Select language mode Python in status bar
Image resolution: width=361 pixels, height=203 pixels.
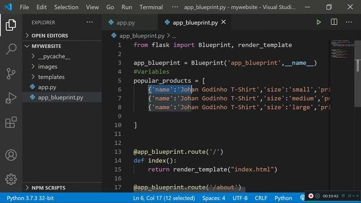tap(283, 198)
